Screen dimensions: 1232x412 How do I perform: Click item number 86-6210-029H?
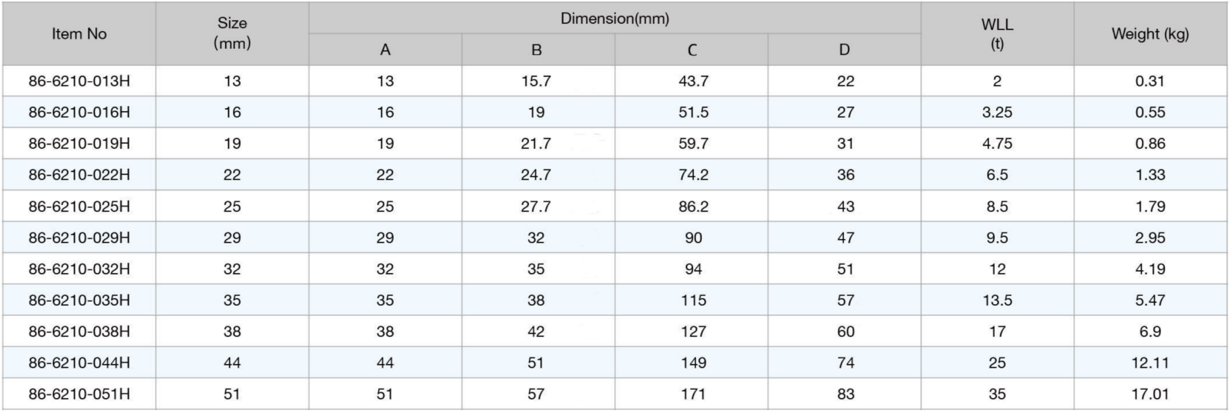point(79,237)
